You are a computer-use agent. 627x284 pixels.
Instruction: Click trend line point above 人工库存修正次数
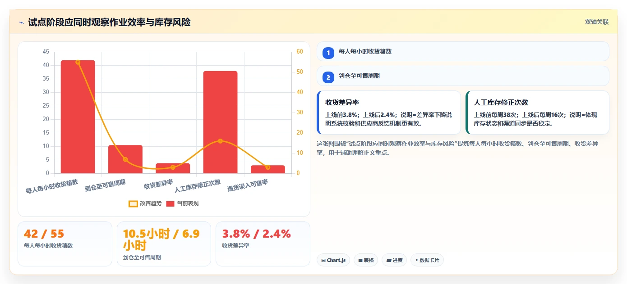(220, 141)
